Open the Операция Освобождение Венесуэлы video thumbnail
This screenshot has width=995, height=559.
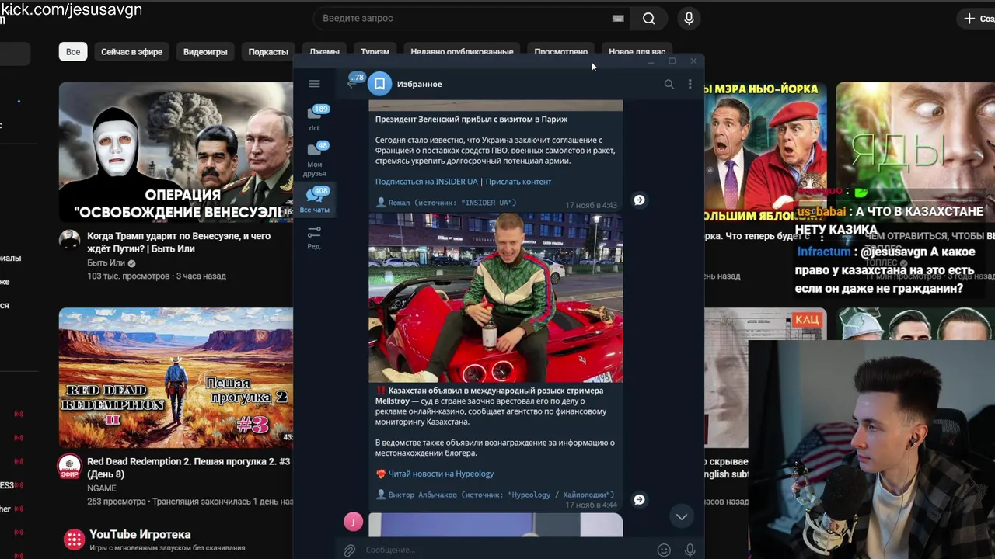(176, 152)
